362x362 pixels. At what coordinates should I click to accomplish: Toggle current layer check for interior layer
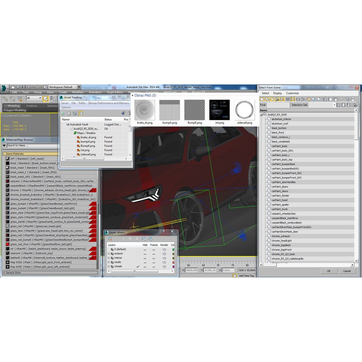(x=138, y=258)
